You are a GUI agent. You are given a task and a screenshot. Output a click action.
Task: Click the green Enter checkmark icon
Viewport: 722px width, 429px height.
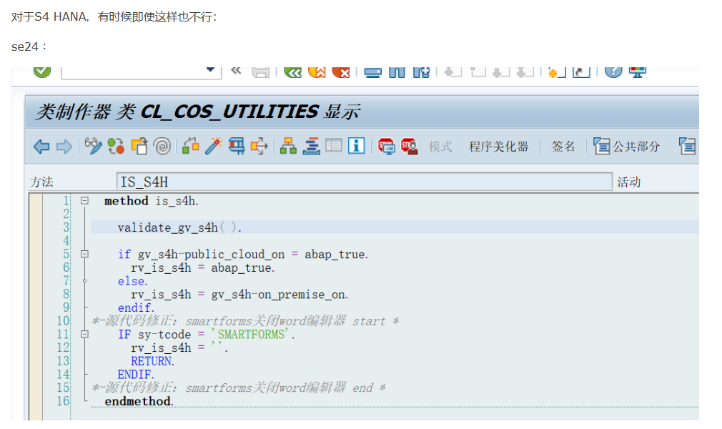(42, 71)
